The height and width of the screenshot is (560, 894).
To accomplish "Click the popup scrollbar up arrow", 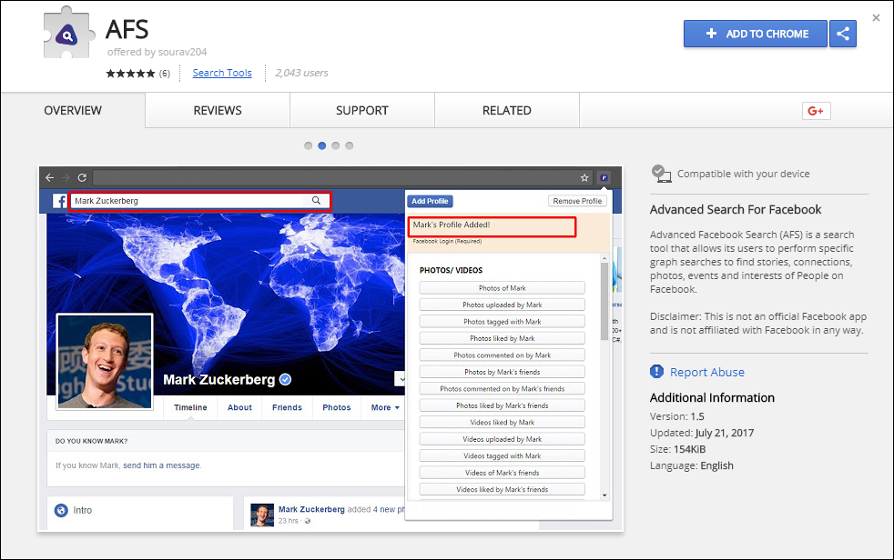I will pos(604,259).
